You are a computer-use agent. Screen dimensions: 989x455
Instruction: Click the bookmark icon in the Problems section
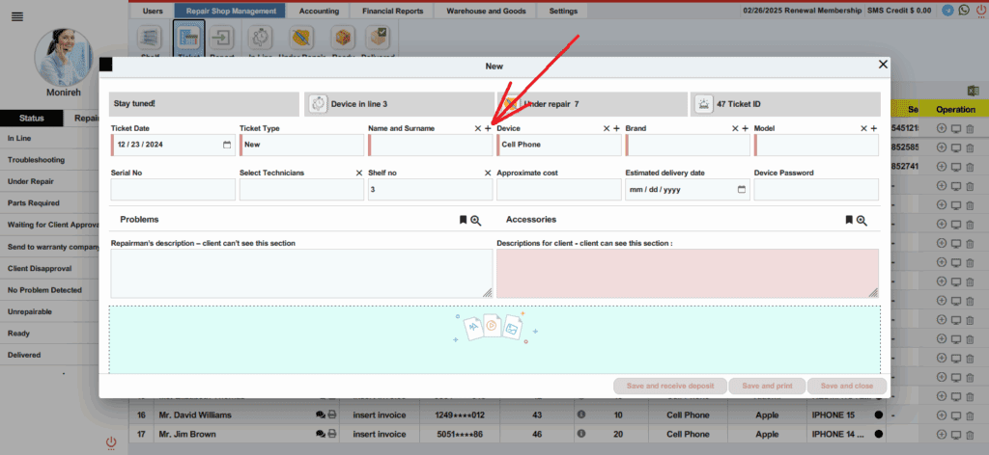click(x=463, y=220)
